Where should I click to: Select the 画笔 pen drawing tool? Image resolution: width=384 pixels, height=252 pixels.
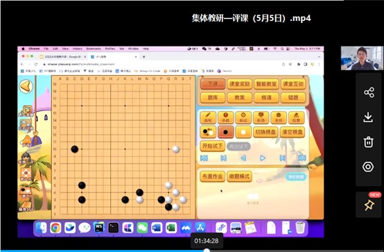pos(208,117)
